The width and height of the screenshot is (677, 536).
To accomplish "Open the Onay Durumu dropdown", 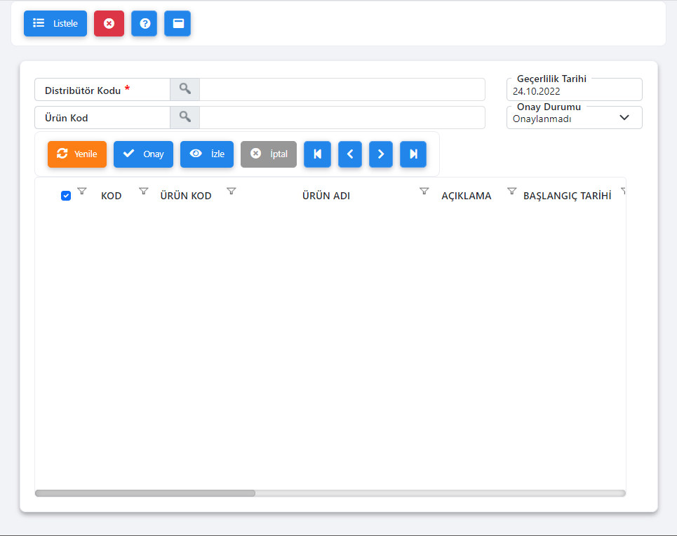I will (574, 119).
